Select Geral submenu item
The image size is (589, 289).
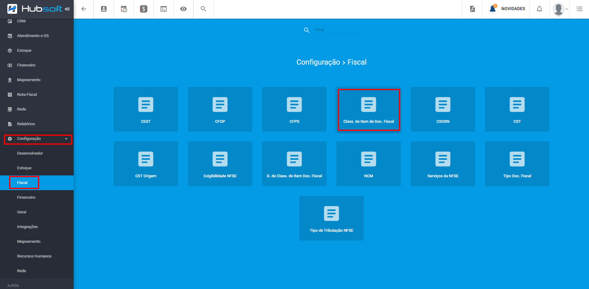point(37,212)
